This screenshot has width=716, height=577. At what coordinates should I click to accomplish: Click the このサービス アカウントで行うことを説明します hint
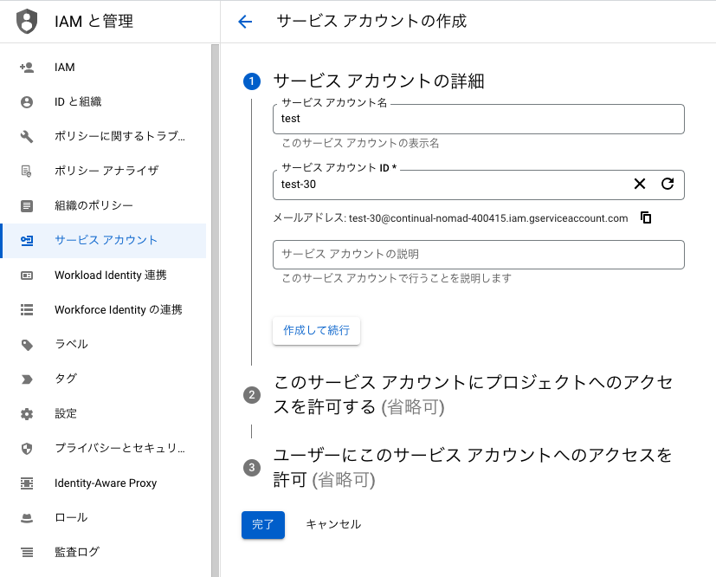coord(397,278)
